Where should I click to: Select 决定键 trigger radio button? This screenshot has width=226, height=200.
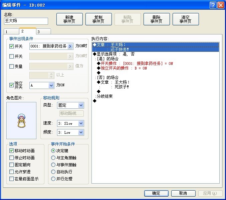(x=53, y=151)
